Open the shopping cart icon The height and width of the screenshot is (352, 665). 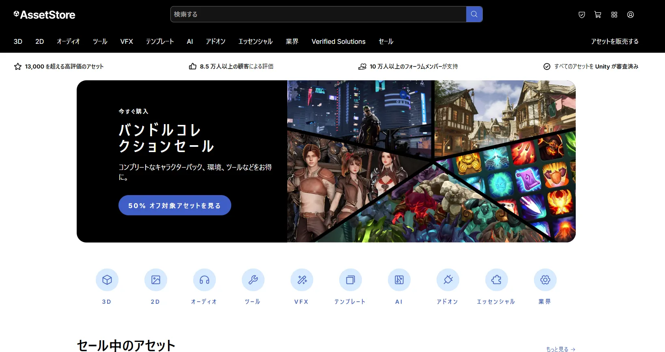(598, 15)
